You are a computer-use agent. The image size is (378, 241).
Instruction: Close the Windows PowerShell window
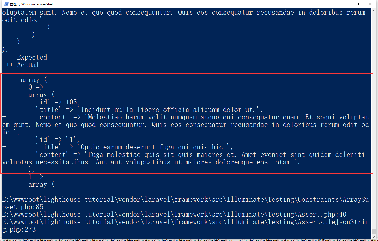(x=370, y=4)
